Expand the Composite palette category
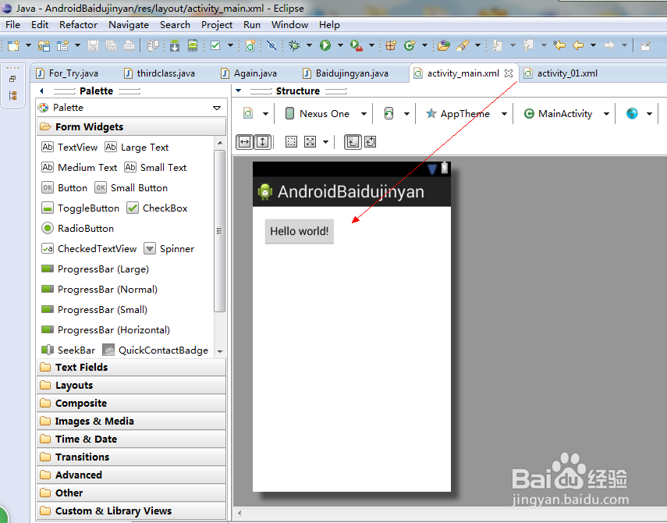Screen dimensions: 667x523 [x=131, y=403]
